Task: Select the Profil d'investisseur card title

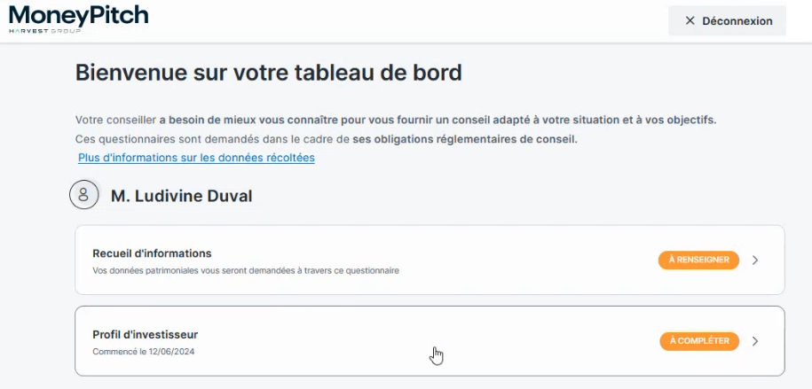Action: click(145, 335)
